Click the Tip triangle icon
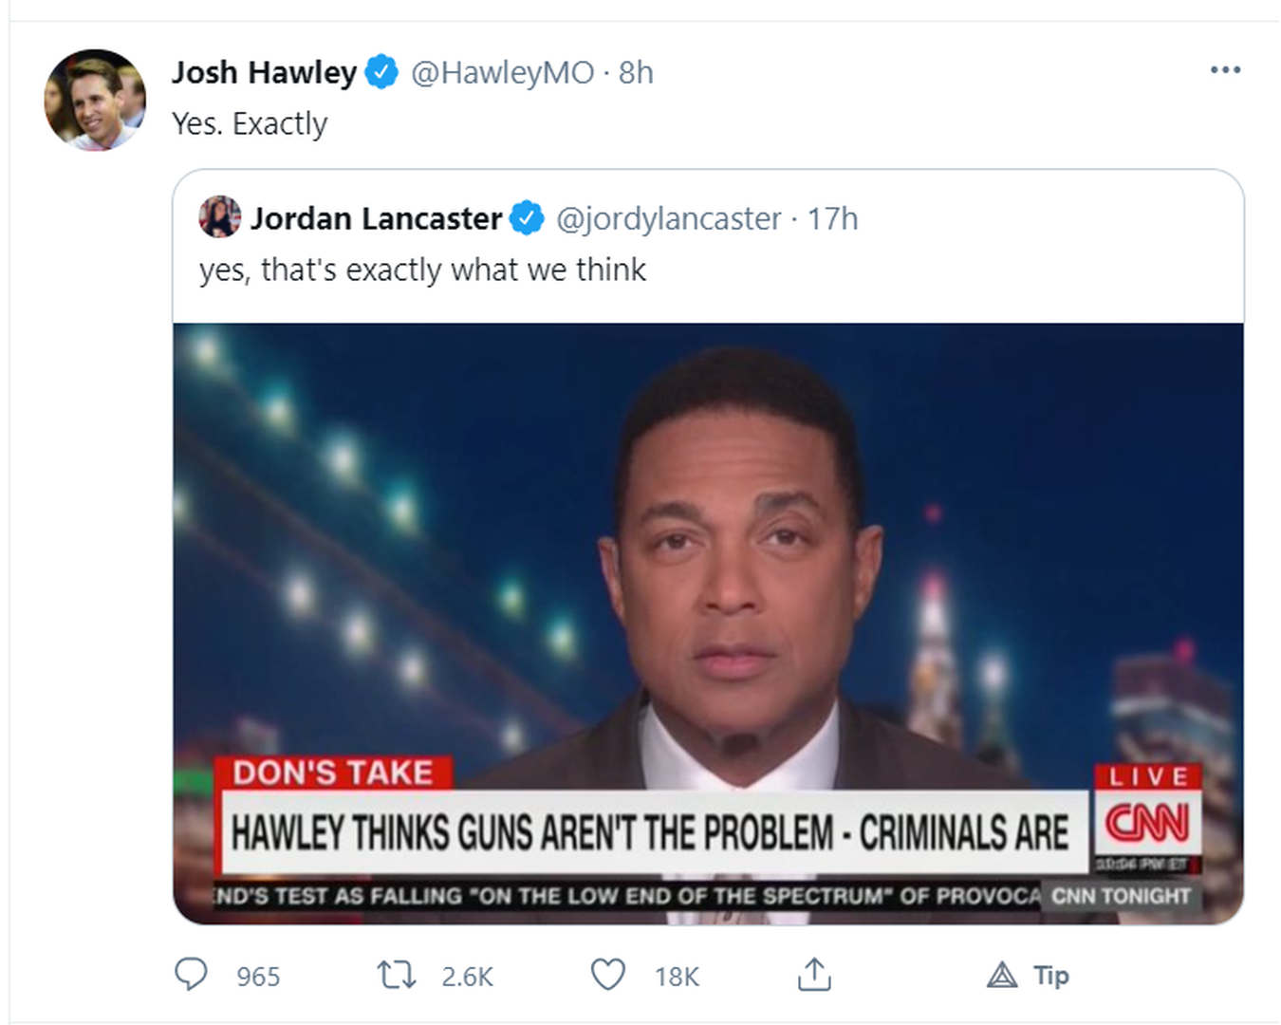Screen dimensions: 1281x1025 (1002, 975)
